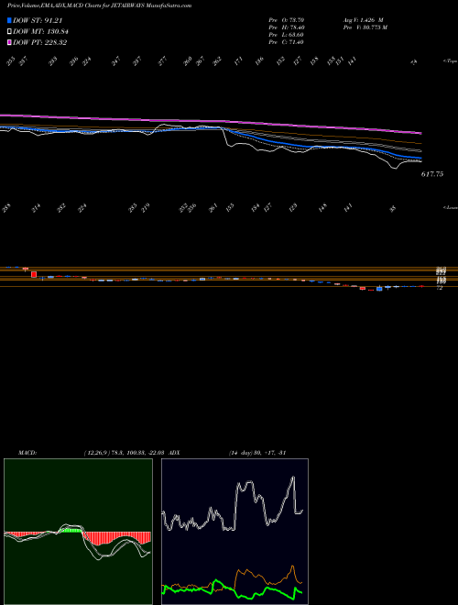Click the 617.75 price label beside EMA lines
This screenshot has width=458, height=605.
point(432,174)
